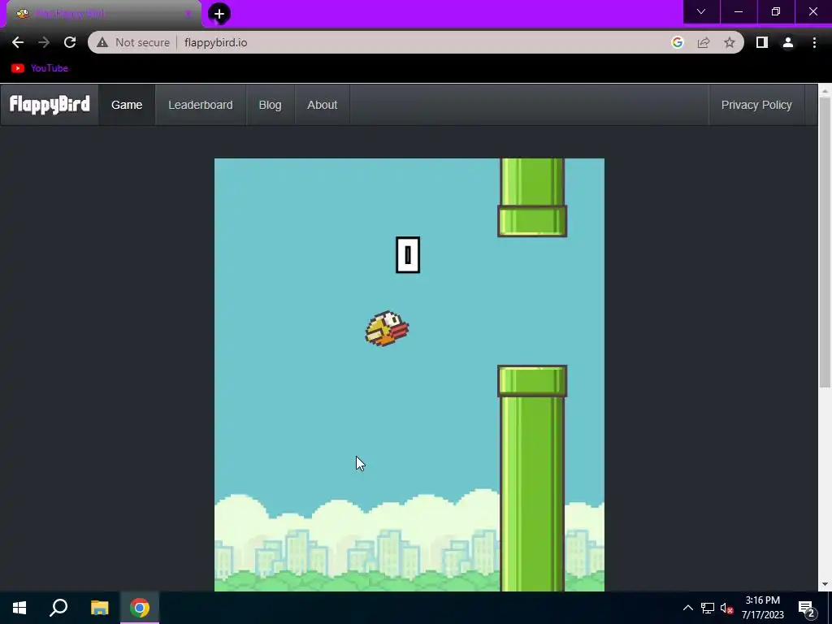Bookmark this page with the star

[x=730, y=42]
